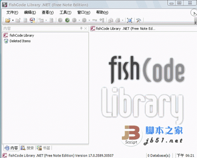Click the fishCode Library node icon

click(x=6, y=35)
